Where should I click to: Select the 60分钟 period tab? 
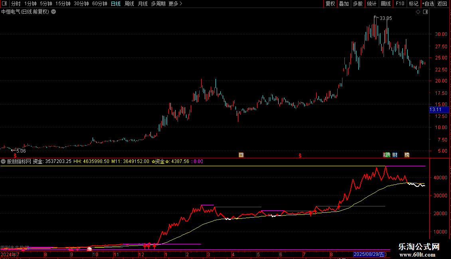[100, 4]
